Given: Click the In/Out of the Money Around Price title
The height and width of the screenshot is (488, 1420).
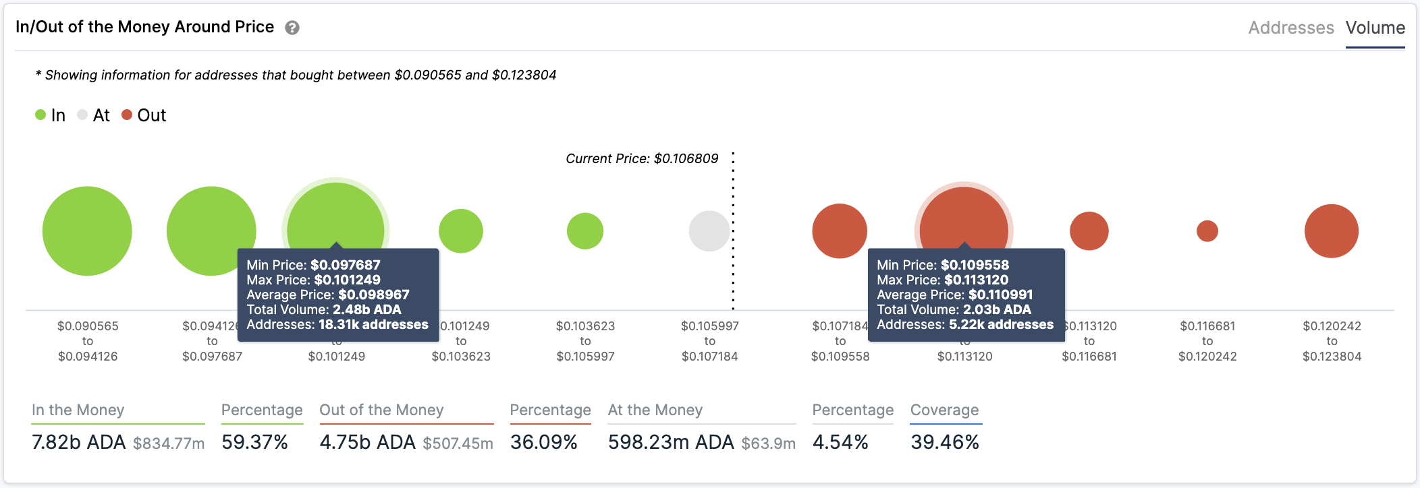Looking at the screenshot, I should click(145, 27).
